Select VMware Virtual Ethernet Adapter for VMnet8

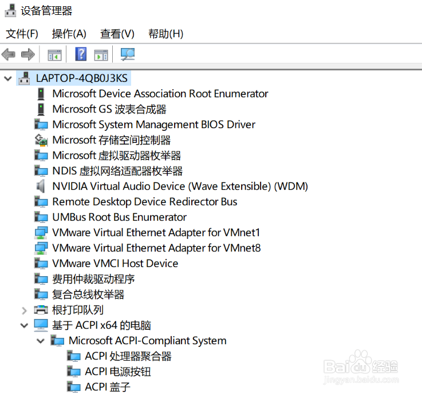156,248
